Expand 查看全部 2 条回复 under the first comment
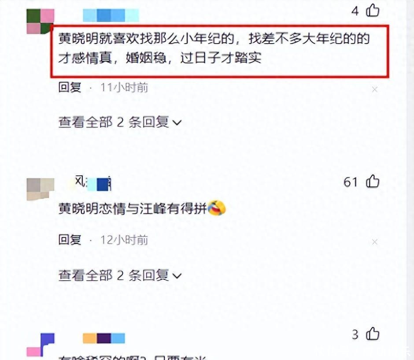This screenshot has height=360, width=414. click(120, 122)
